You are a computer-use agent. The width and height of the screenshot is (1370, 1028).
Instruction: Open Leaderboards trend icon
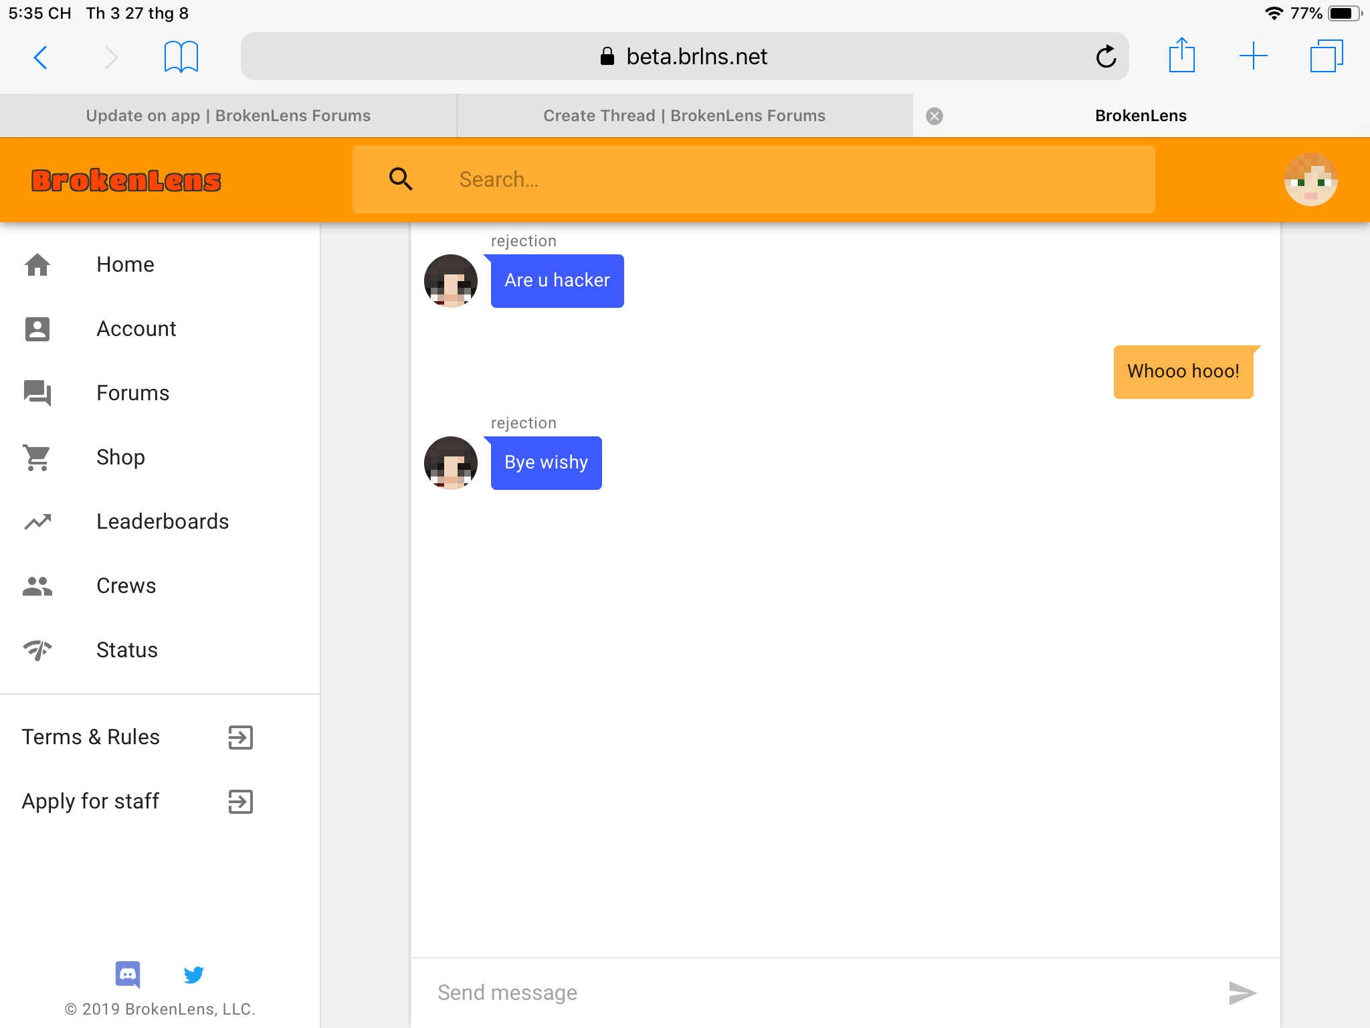pos(37,521)
